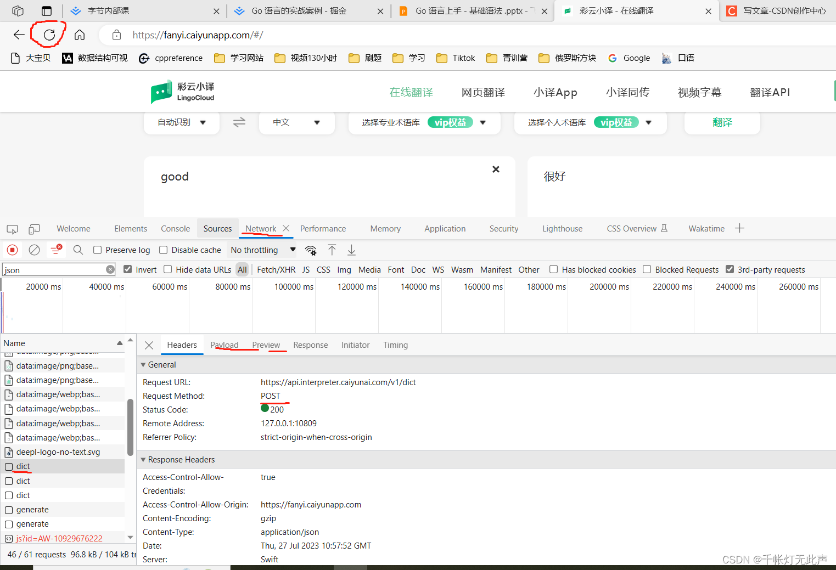836x570 pixels.
Task: Toggle device emulation icon in DevTools
Action: click(x=34, y=229)
